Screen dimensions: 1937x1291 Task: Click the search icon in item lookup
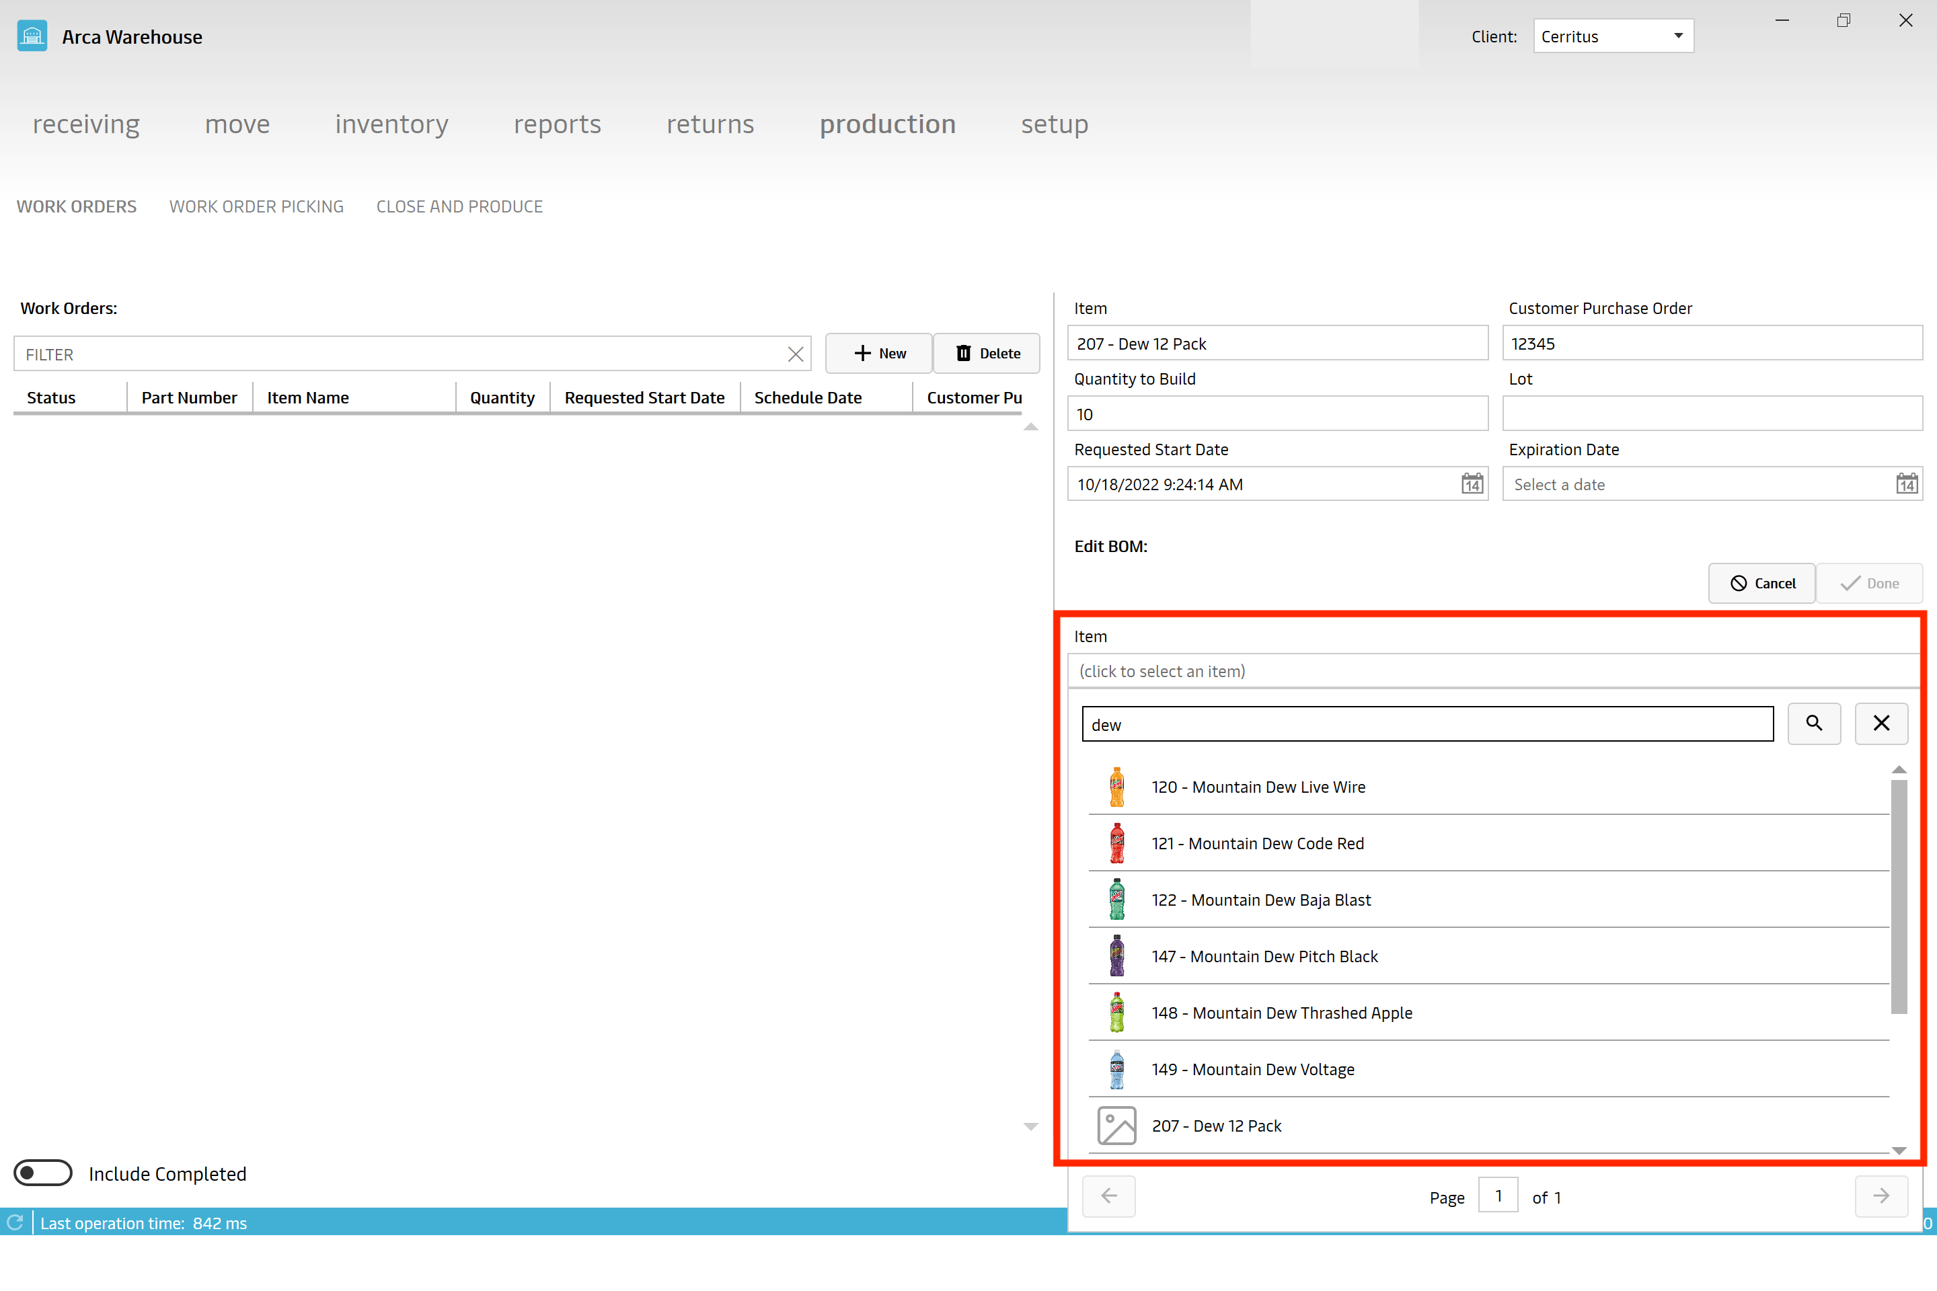(x=1815, y=723)
